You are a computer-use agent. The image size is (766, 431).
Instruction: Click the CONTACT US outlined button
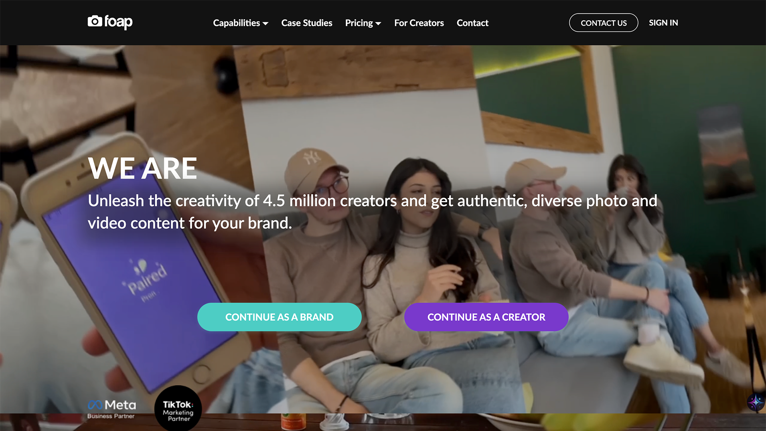(x=604, y=23)
